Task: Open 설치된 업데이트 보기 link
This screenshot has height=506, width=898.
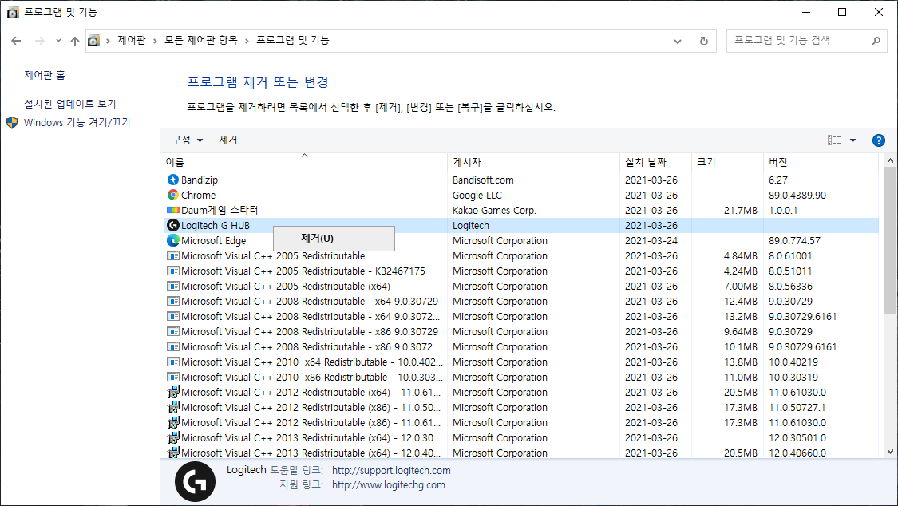Action: [x=70, y=104]
